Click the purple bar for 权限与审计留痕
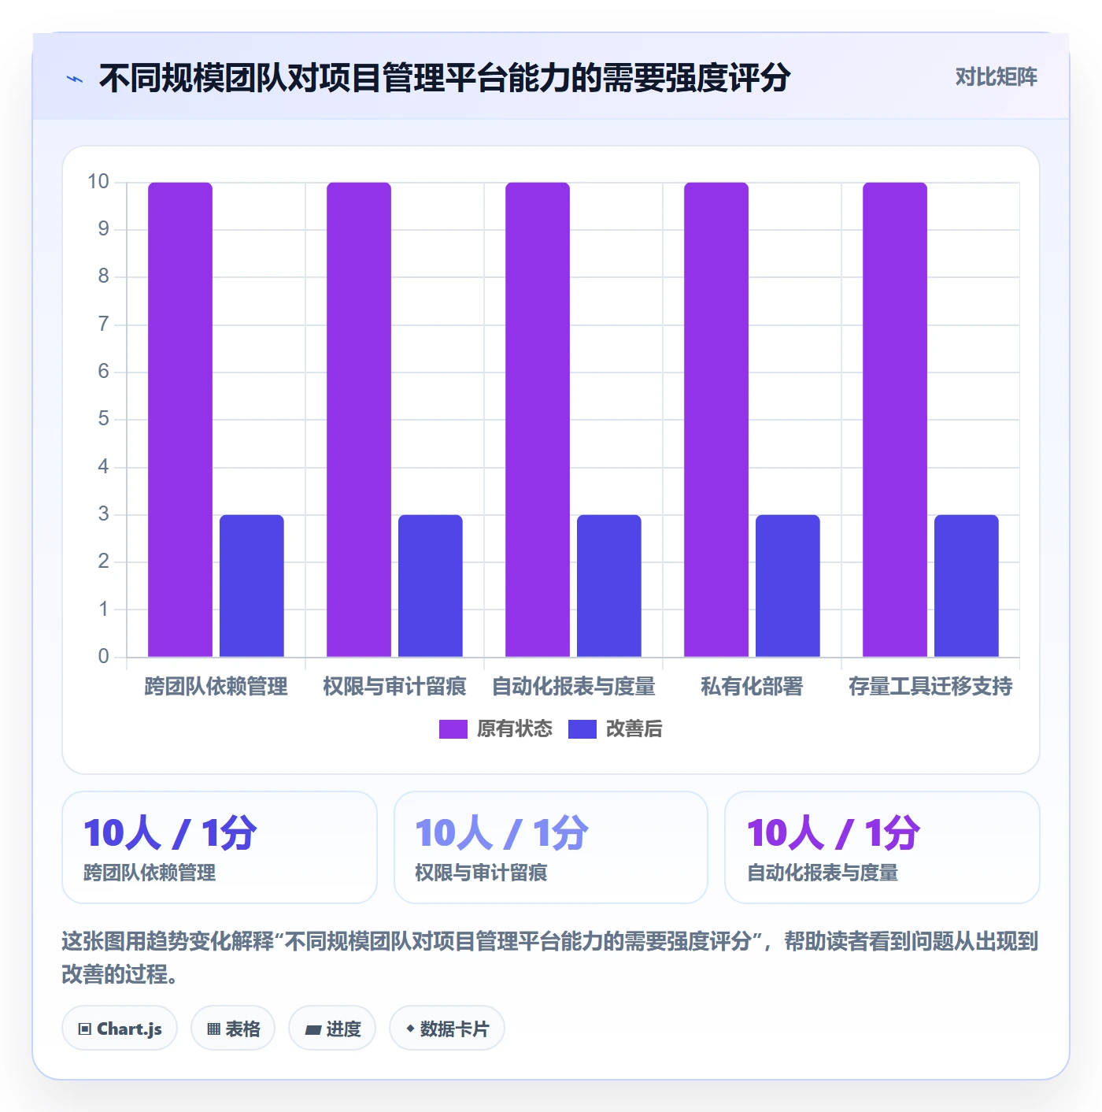The width and height of the screenshot is (1102, 1112). [359, 420]
